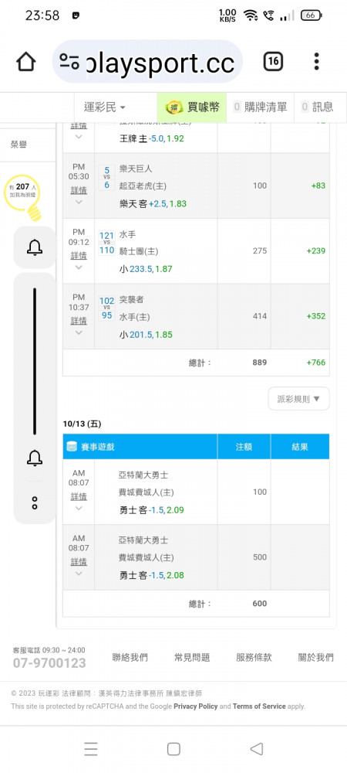The image size is (347, 773).
Task: Open the site settings icon in address bar
Action: pos(69,62)
